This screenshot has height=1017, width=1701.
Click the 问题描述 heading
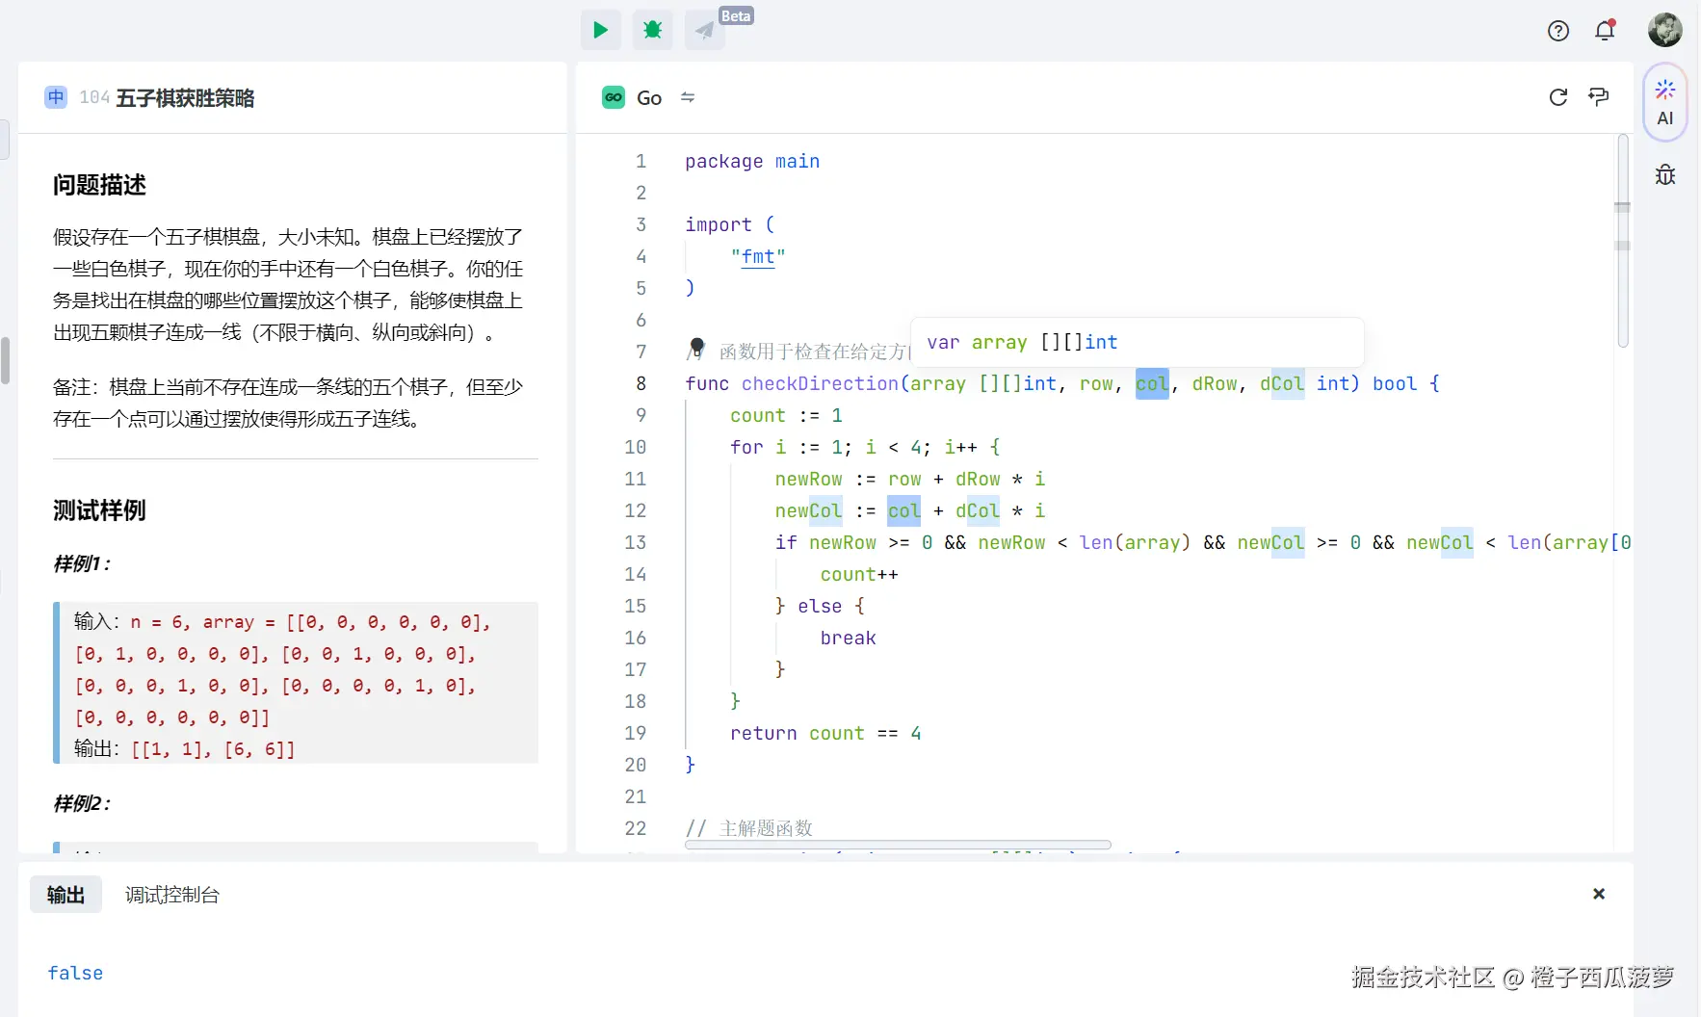[x=99, y=185]
